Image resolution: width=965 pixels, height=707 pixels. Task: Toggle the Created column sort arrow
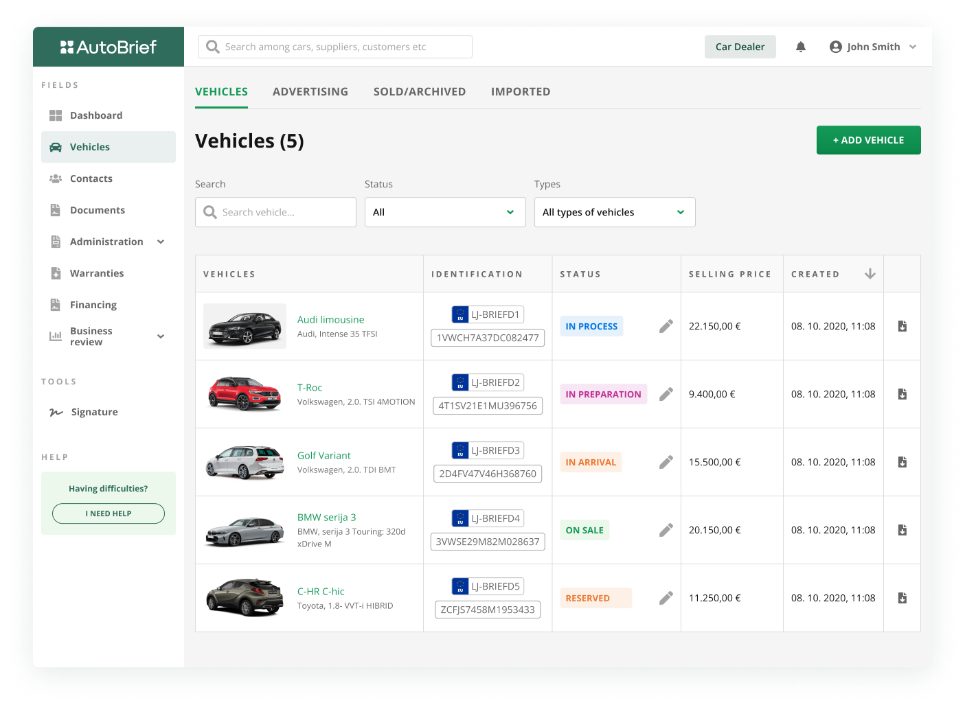pyautogui.click(x=870, y=273)
